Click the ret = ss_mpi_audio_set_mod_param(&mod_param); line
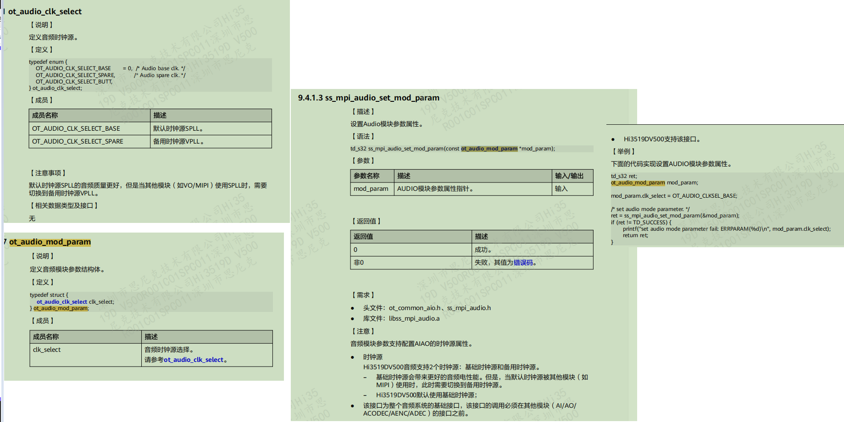Image resolution: width=844 pixels, height=422 pixels. pyautogui.click(x=675, y=216)
